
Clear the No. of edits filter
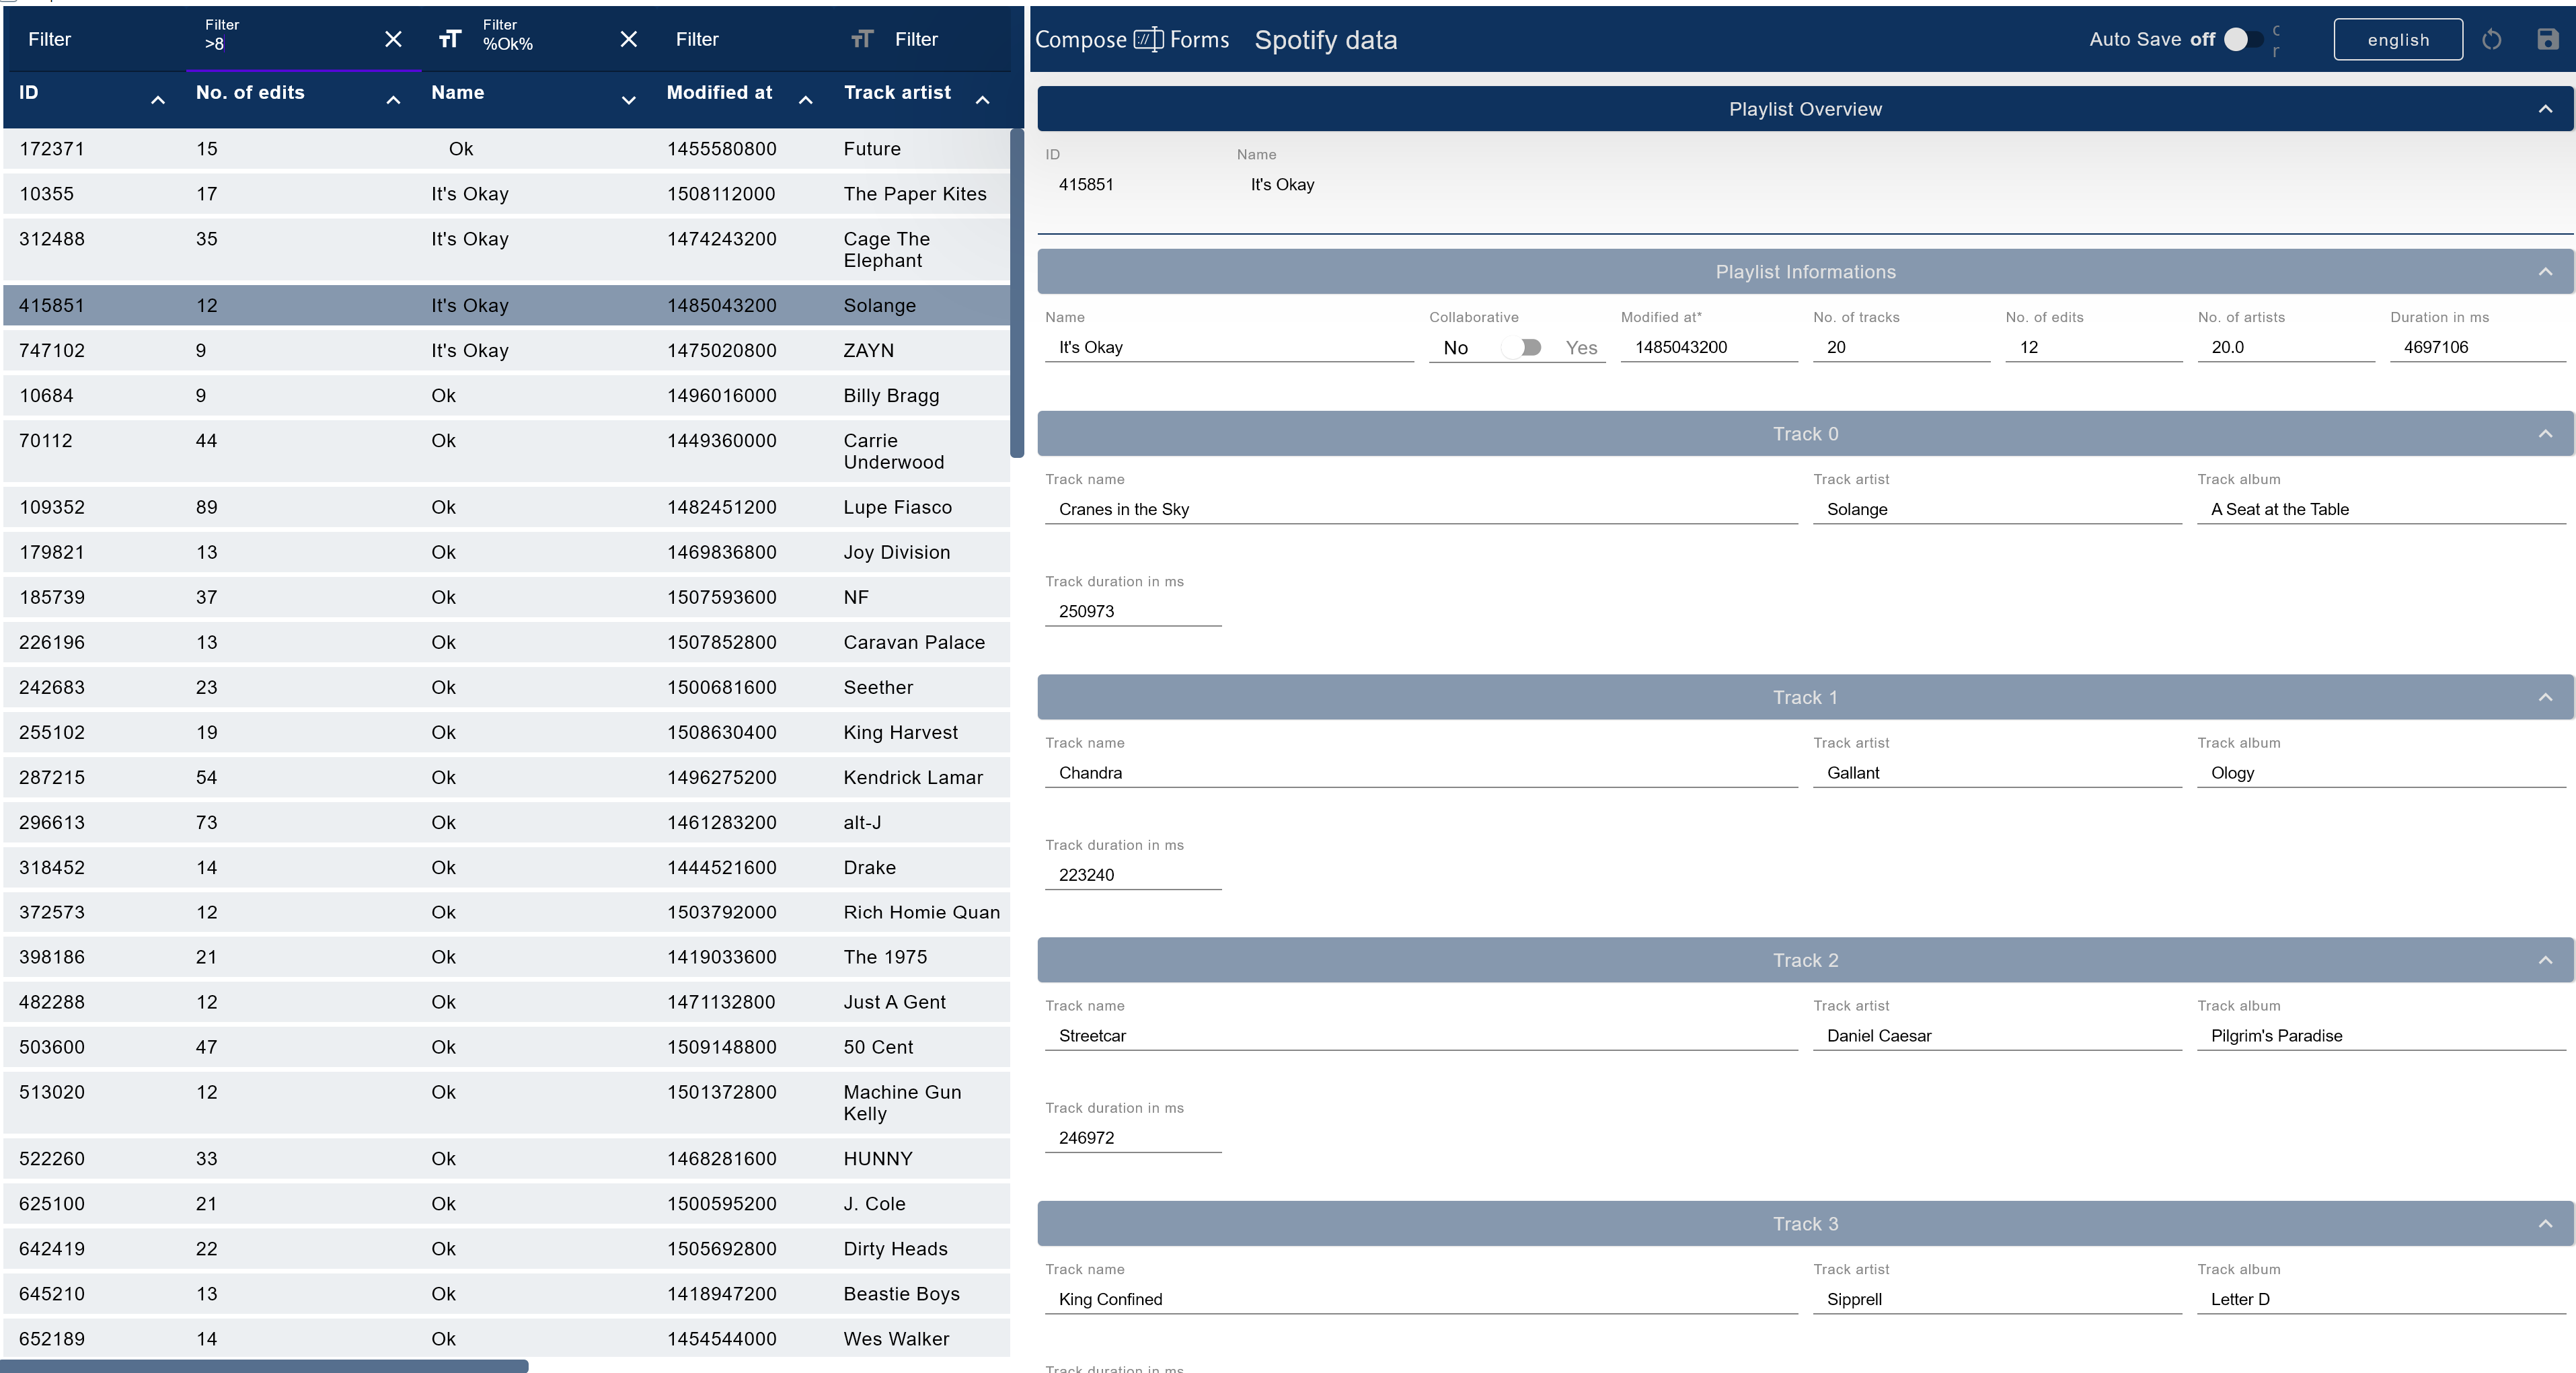point(393,39)
